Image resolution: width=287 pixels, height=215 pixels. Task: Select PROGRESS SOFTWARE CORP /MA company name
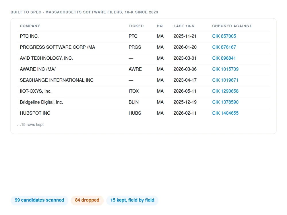pyautogui.click(x=57, y=47)
